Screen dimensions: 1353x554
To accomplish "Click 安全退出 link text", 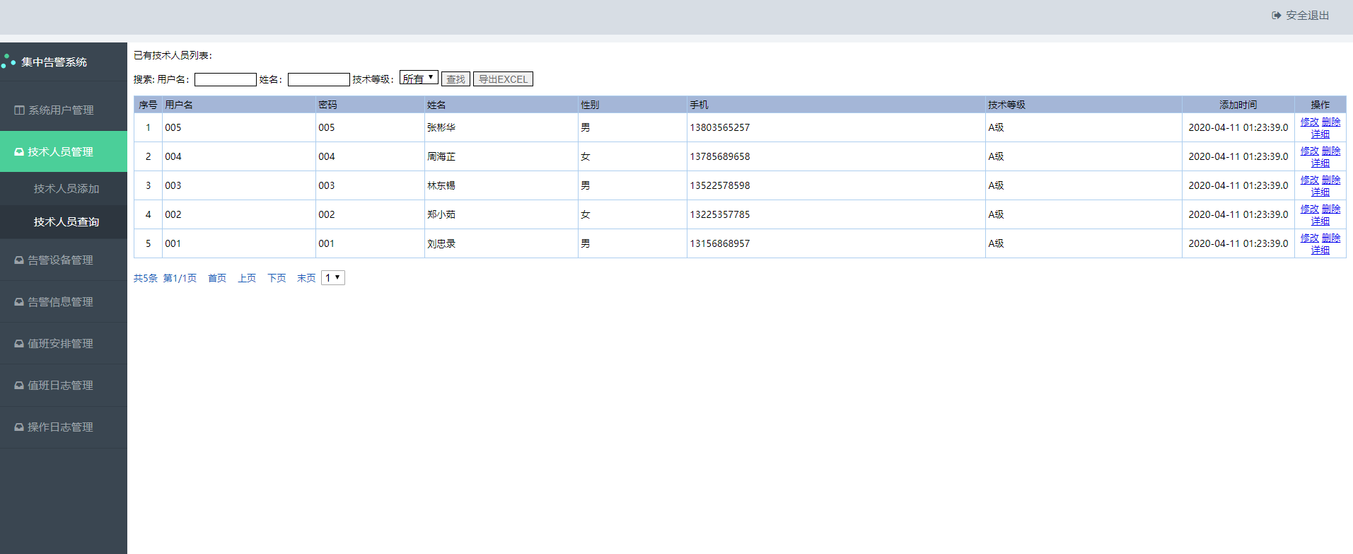I will (1308, 16).
